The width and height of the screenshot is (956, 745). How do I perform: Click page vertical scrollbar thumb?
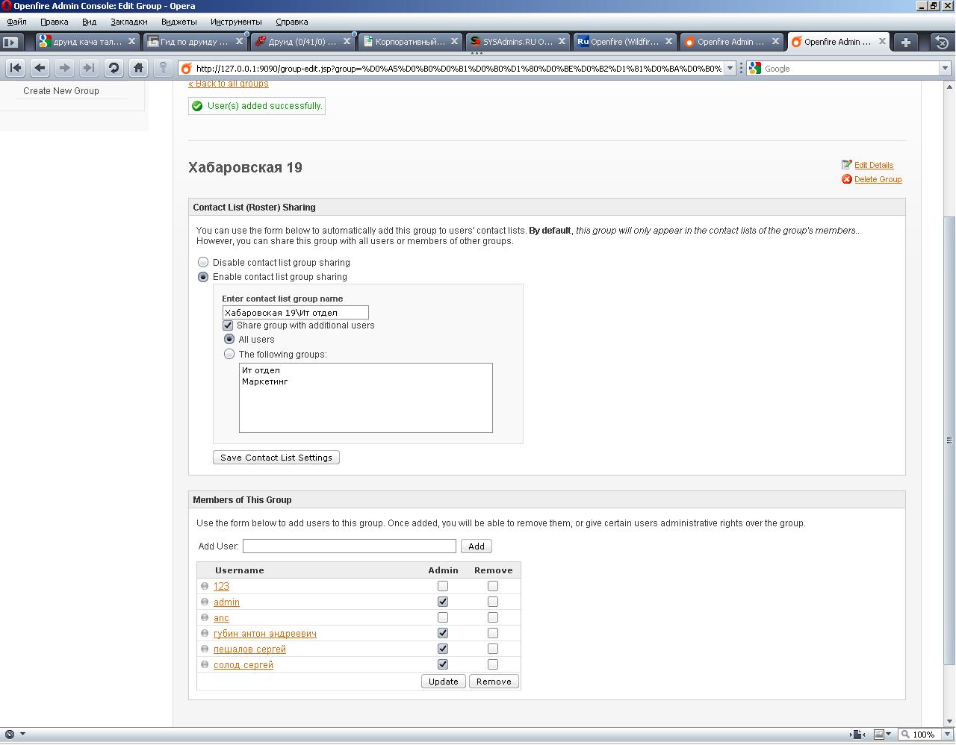click(950, 440)
